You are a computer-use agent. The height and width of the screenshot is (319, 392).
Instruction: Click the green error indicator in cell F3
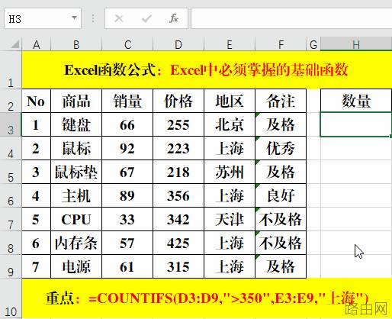(257, 115)
